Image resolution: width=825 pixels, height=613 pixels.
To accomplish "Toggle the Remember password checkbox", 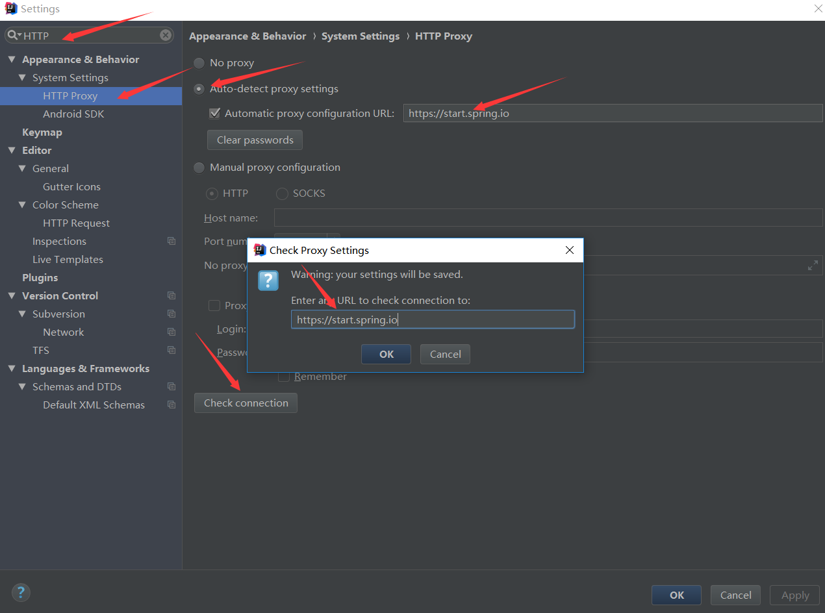I will pos(284,377).
